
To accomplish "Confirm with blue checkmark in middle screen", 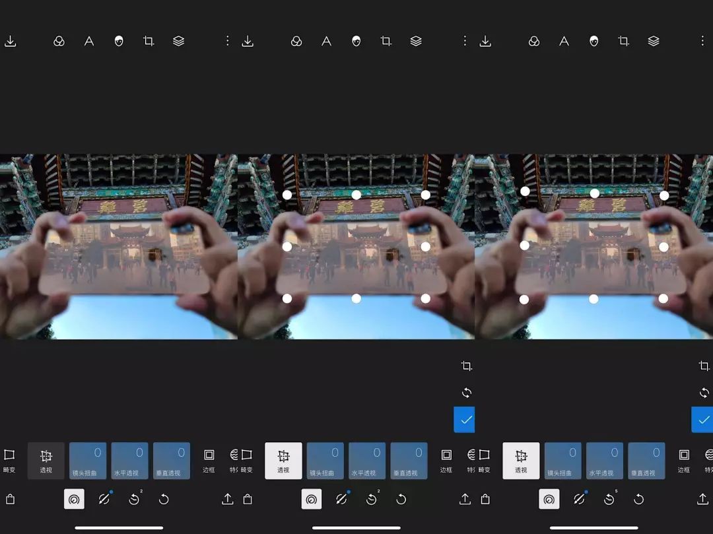I will [464, 419].
